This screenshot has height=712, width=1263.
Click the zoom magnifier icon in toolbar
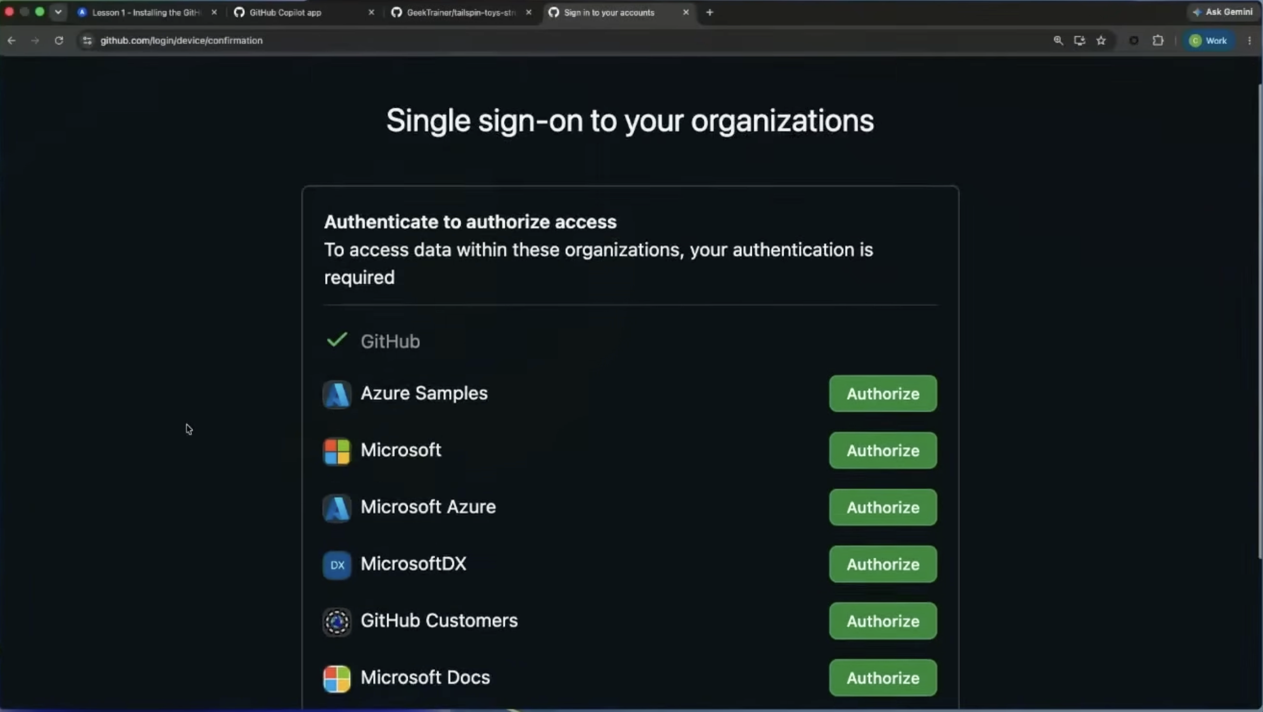click(1058, 40)
